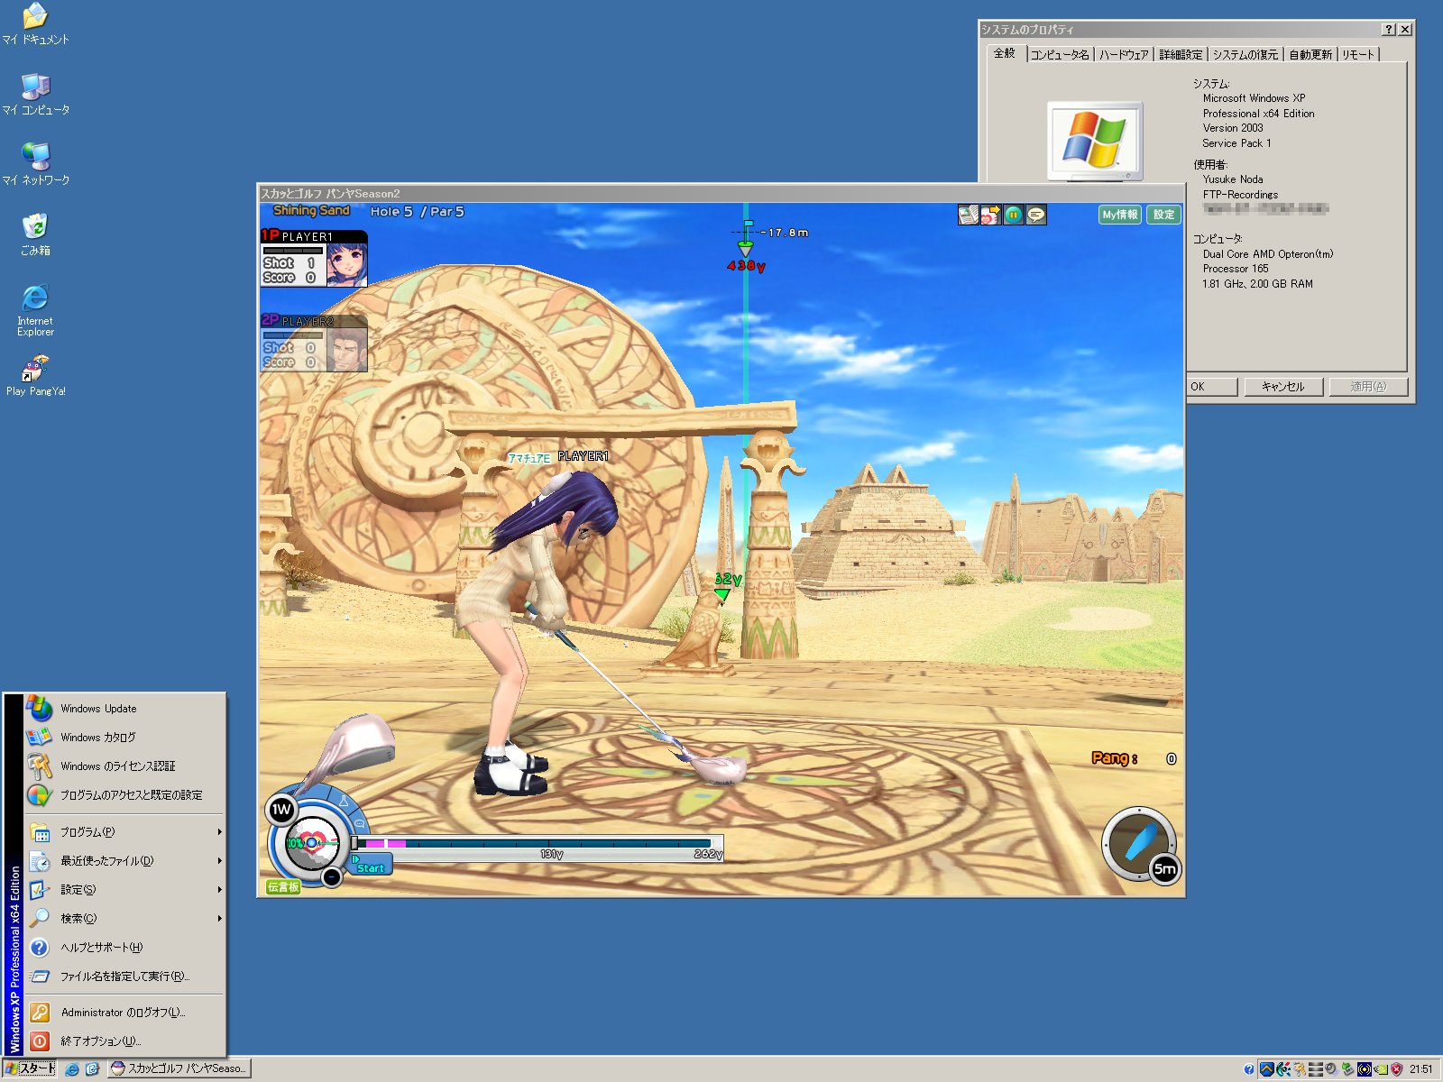Select Windows のライセンス認証 menu entry
Screen dimensions: 1443x1082
click(x=124, y=766)
